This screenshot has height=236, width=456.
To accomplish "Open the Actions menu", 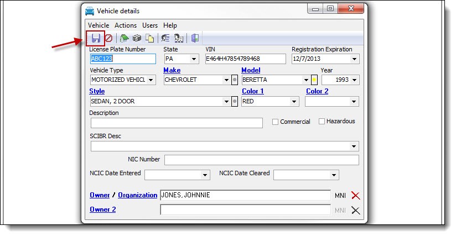I will (x=126, y=25).
